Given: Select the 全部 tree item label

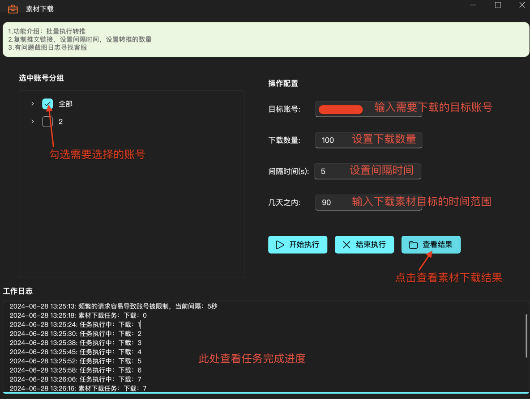Looking at the screenshot, I should [65, 104].
